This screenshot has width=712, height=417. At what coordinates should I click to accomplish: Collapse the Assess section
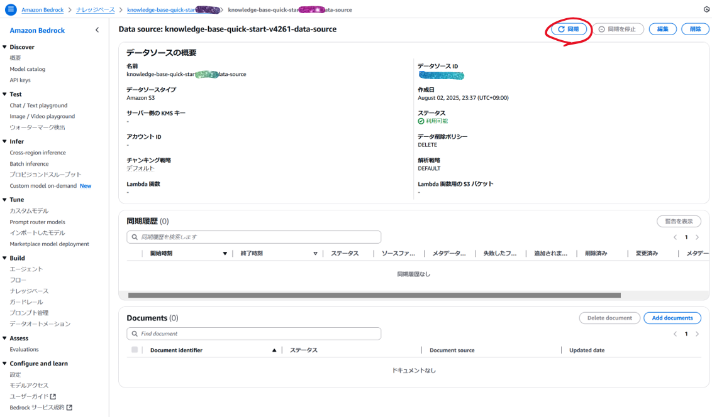tap(4, 338)
